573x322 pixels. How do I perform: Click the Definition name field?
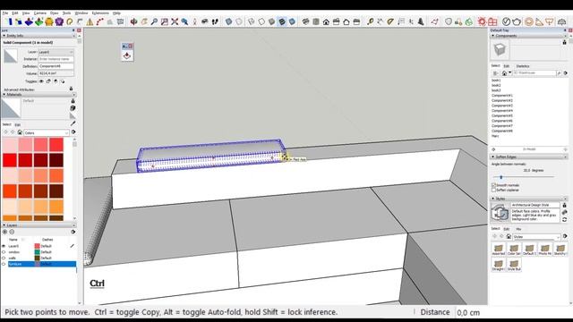(56, 66)
